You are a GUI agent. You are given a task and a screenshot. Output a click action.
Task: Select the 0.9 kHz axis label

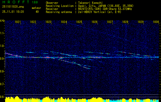pyautogui.click(x=2, y=59)
